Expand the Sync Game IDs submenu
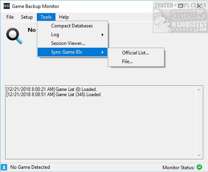This screenshot has height=172, width=208. (x=73, y=52)
